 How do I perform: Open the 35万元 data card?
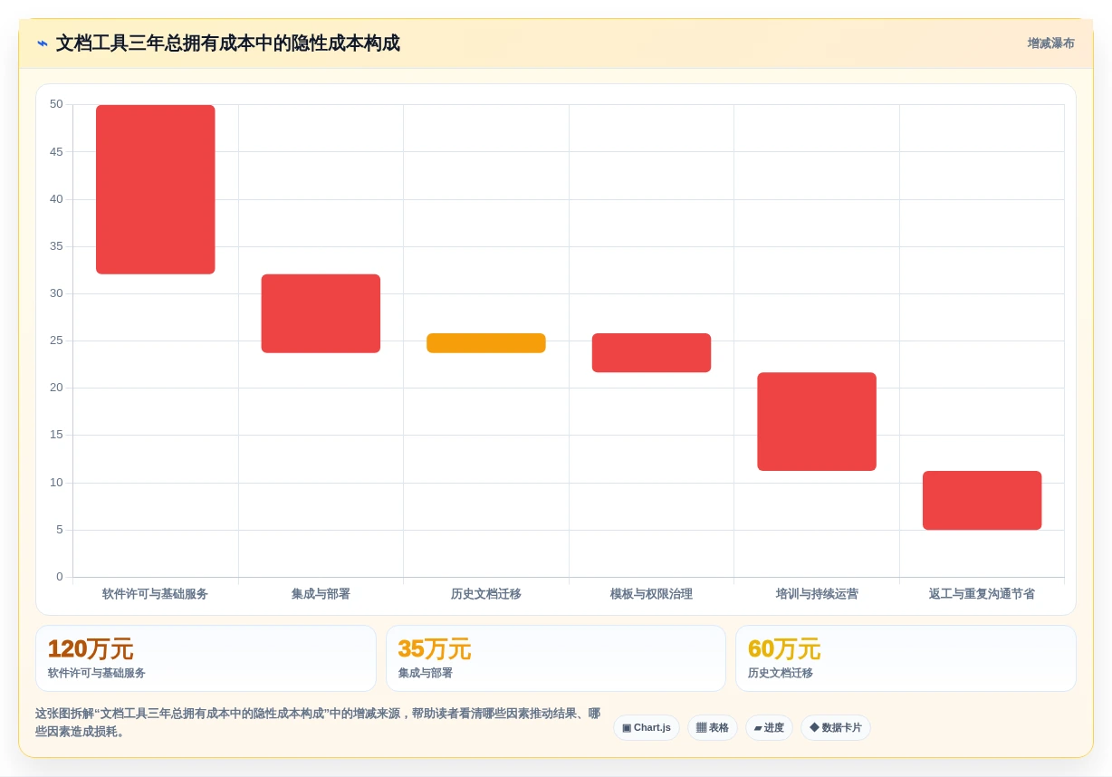[x=556, y=658]
